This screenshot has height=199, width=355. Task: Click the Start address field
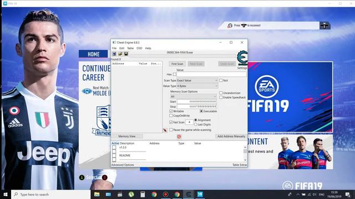click(x=197, y=102)
